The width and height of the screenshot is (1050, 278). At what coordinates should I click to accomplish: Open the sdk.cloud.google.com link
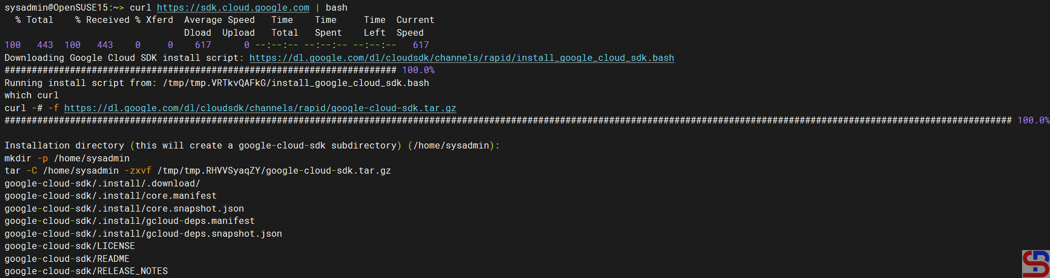pyautogui.click(x=232, y=8)
